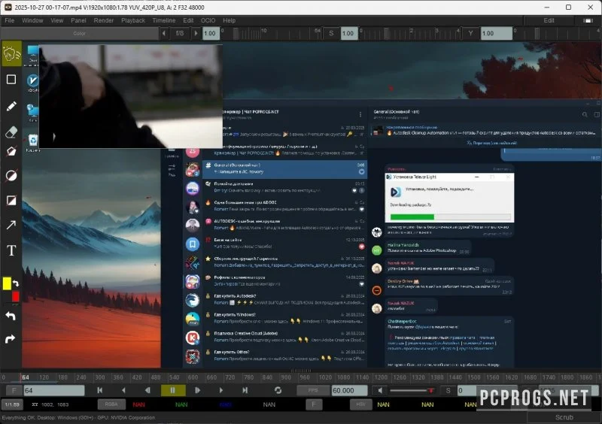Click the General chat row in video

[285, 169]
